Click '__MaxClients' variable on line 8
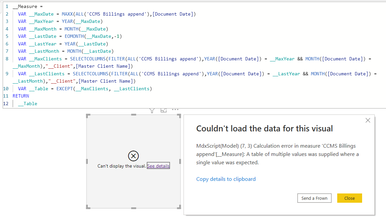The height and width of the screenshot is (218, 386). (x=45, y=59)
